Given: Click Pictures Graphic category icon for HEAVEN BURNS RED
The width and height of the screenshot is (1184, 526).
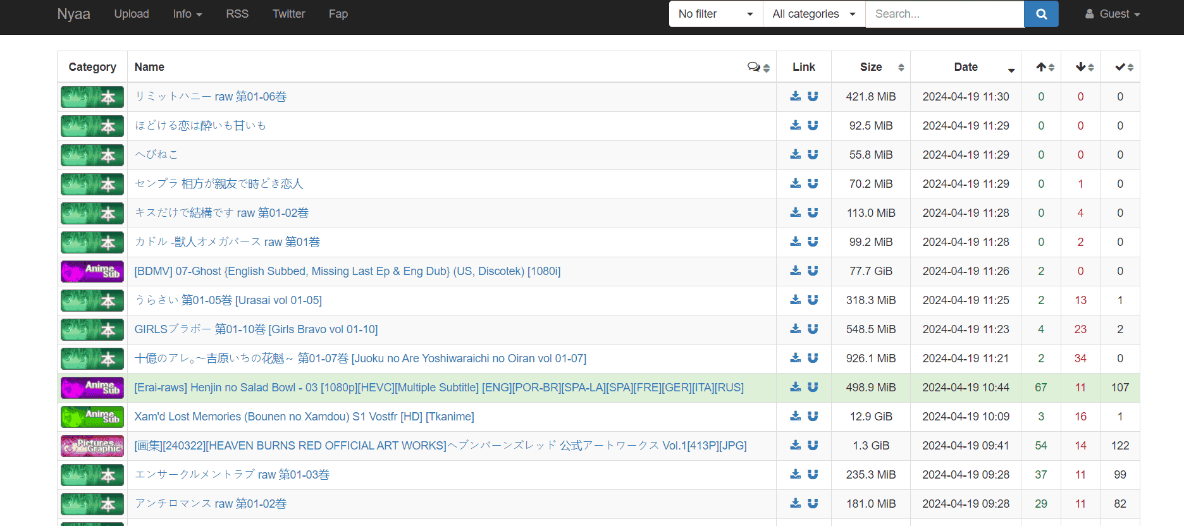Looking at the screenshot, I should (x=92, y=446).
